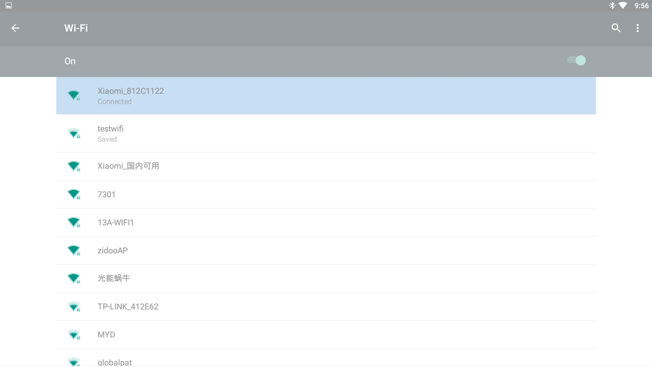Check the Wi-Fi indicator in status bar
The height and width of the screenshot is (367, 652).
point(623,6)
